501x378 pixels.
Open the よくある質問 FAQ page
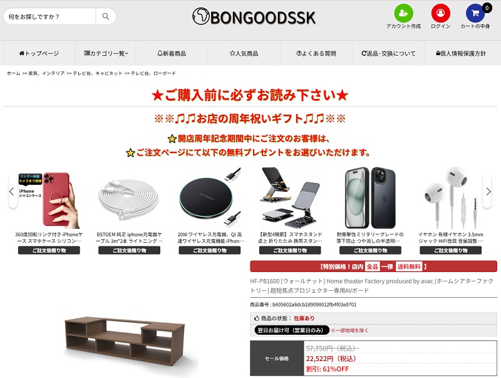316,53
